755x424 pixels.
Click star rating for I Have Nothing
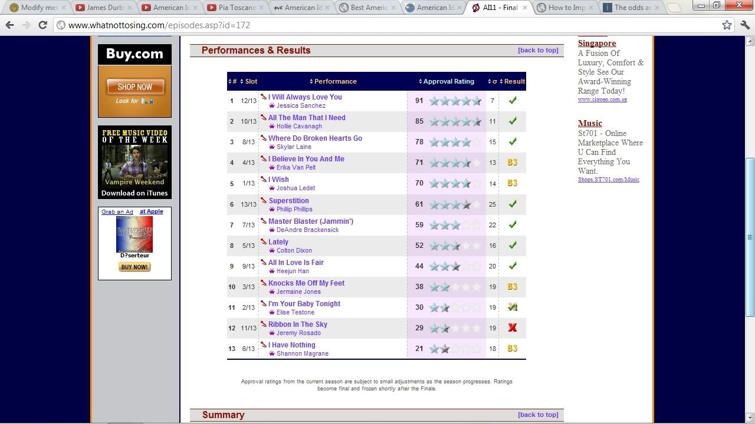pyautogui.click(x=455, y=349)
